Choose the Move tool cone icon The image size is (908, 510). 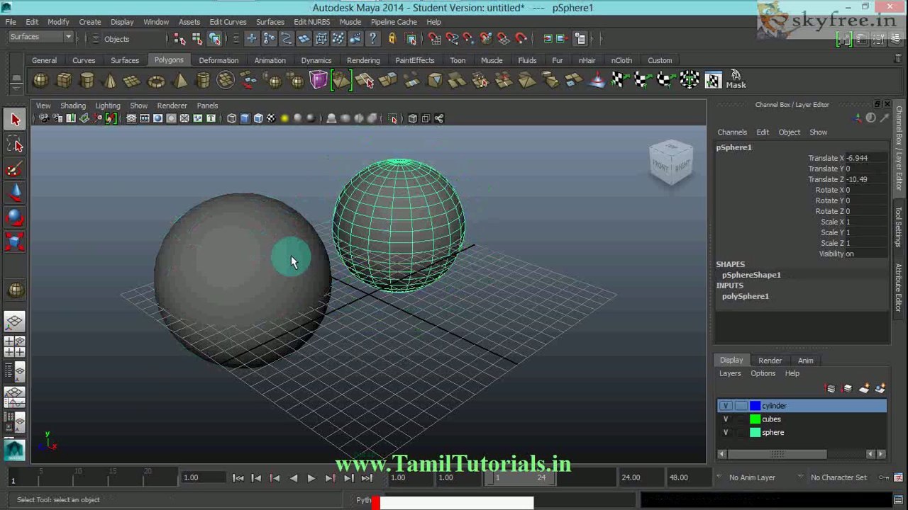tap(15, 193)
